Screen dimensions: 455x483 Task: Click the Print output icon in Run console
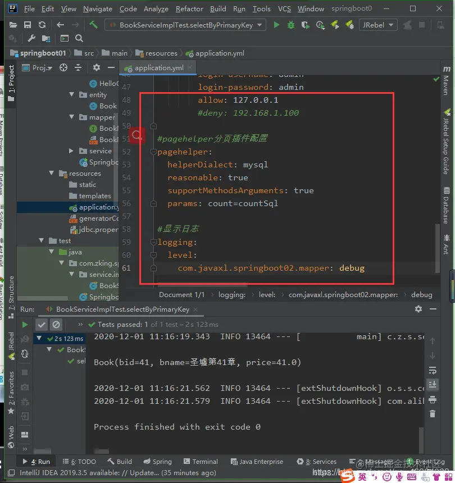[x=433, y=400]
